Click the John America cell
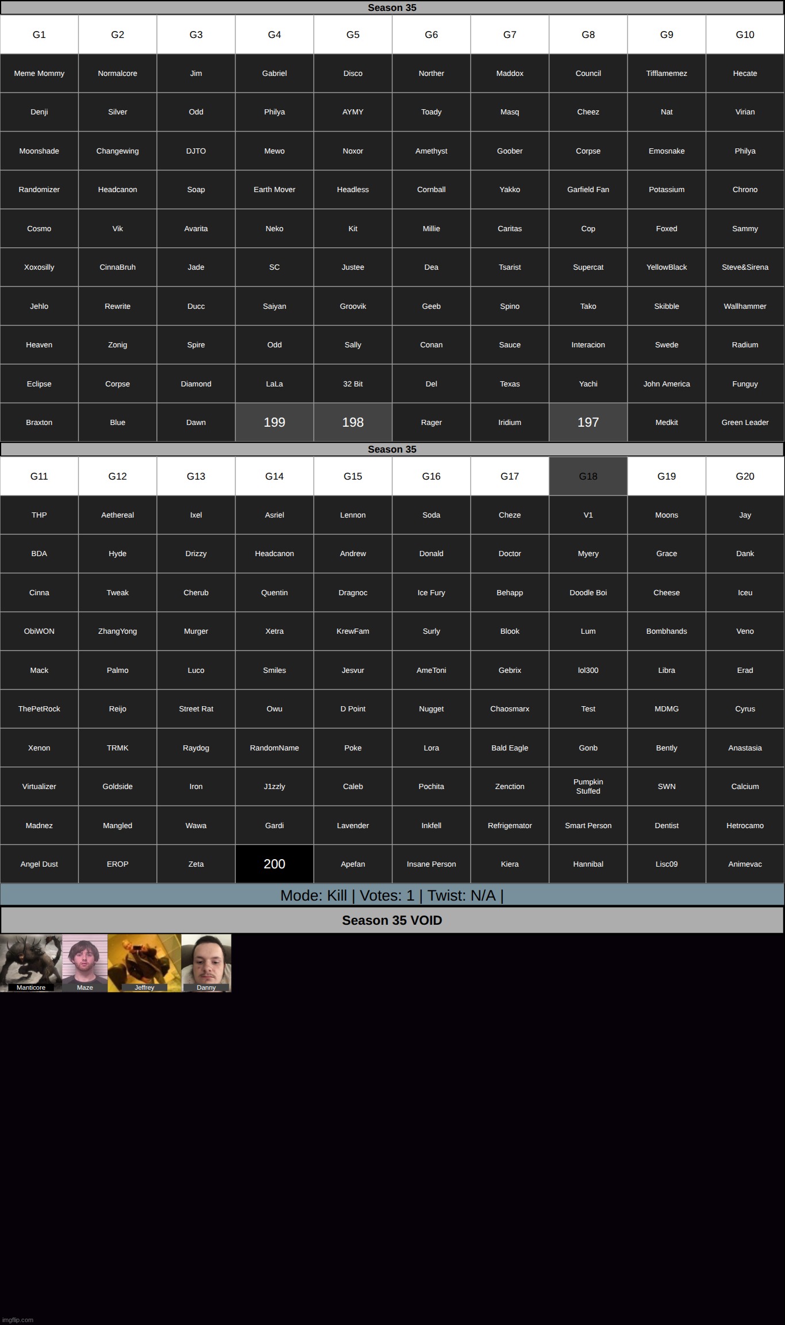Viewport: 785px width, 1325px height. pos(667,384)
